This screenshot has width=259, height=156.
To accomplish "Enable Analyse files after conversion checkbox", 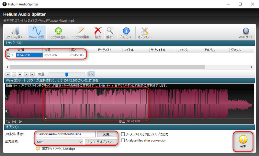I will [123, 140].
